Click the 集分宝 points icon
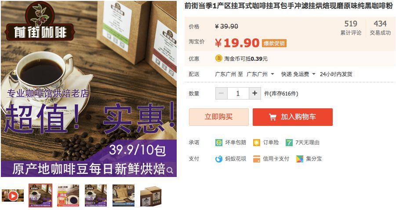 point(299,159)
